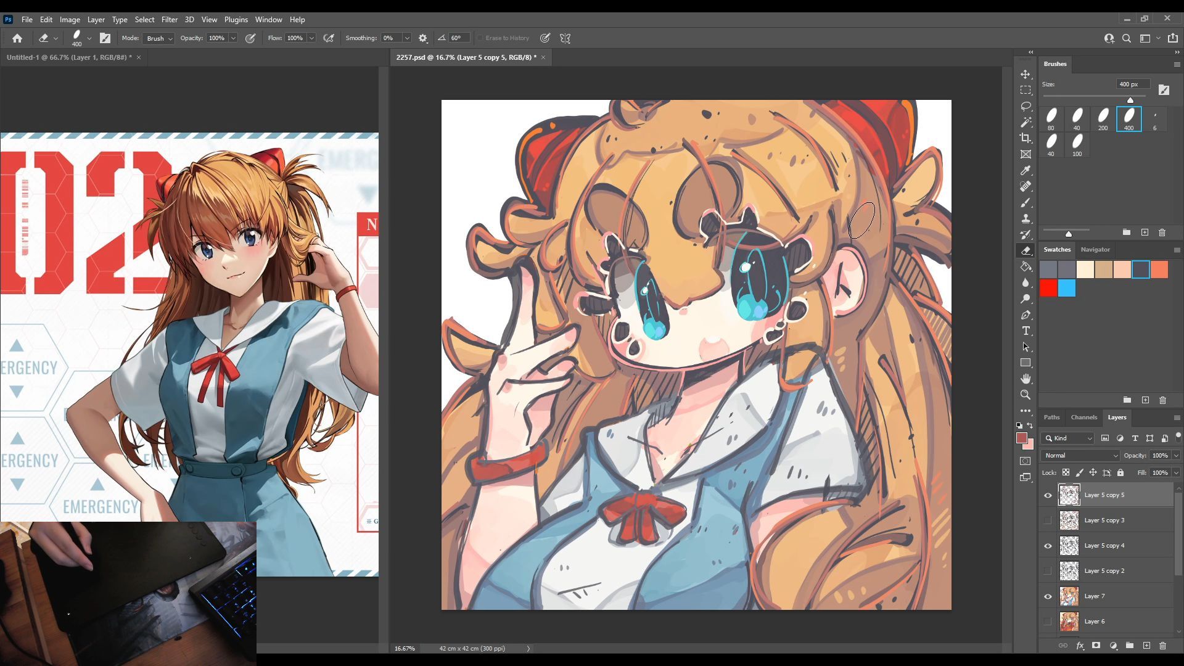Select the Zoom tool
The width and height of the screenshot is (1184, 666).
point(1026,395)
